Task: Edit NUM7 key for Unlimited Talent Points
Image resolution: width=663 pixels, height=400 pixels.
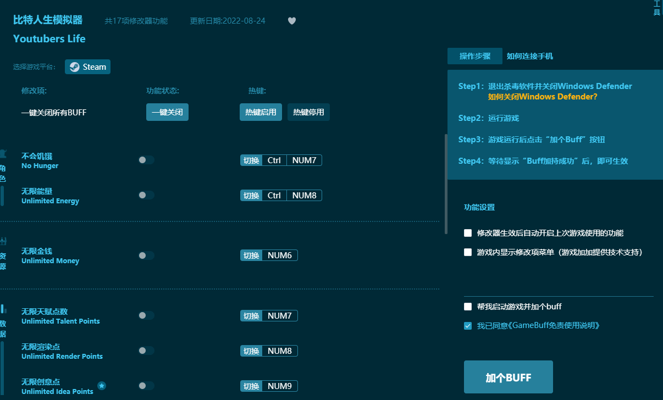Action: (x=280, y=316)
